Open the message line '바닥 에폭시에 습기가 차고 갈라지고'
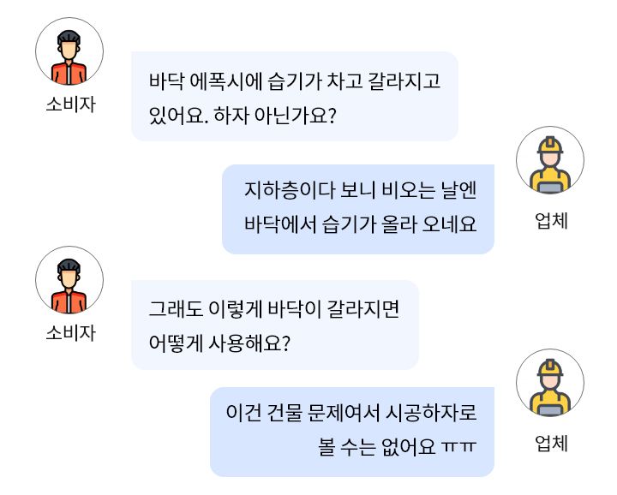The image size is (617, 495). [x=294, y=81]
